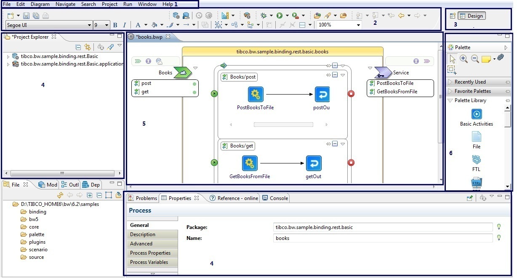
Task: Open the font color picker dropdown
Action: click(x=146, y=24)
